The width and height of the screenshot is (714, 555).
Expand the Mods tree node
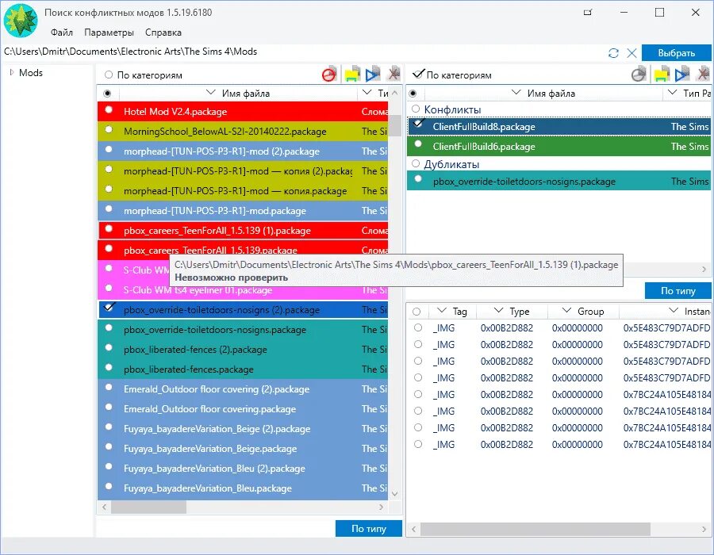click(x=12, y=72)
